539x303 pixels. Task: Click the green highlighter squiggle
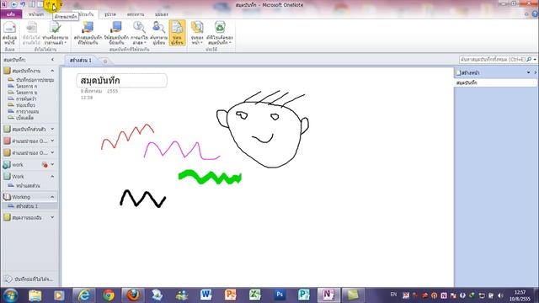(x=210, y=177)
